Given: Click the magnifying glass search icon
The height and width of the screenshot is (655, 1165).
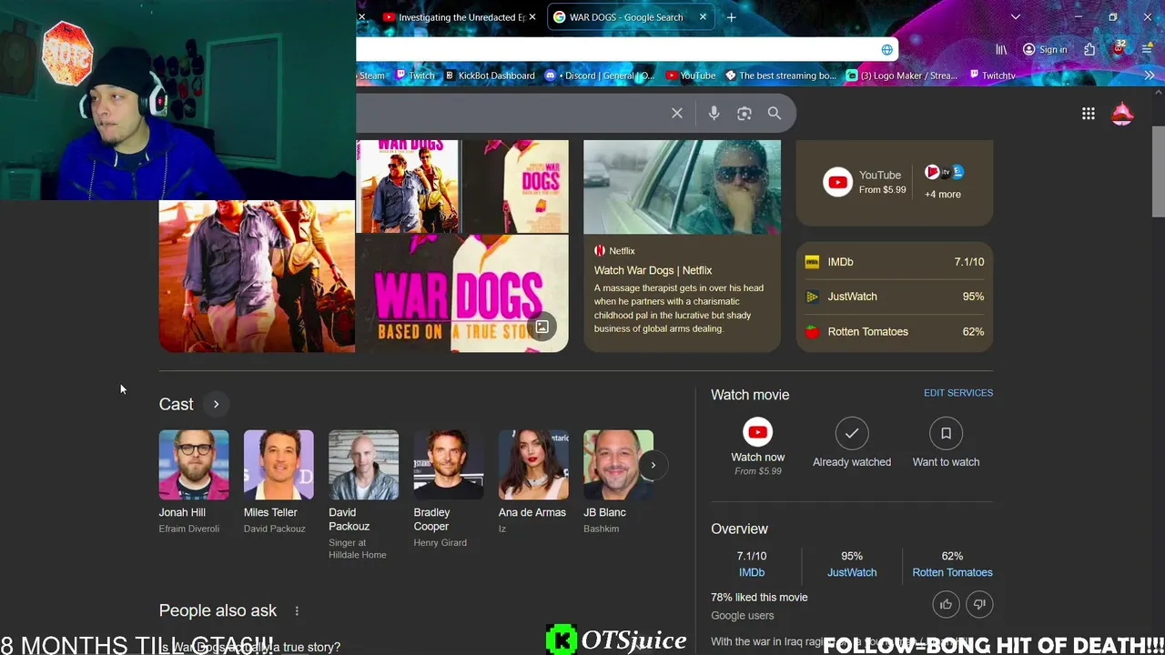Looking at the screenshot, I should coord(775,114).
